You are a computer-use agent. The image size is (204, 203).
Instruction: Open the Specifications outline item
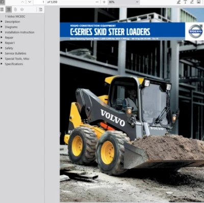(14, 64)
